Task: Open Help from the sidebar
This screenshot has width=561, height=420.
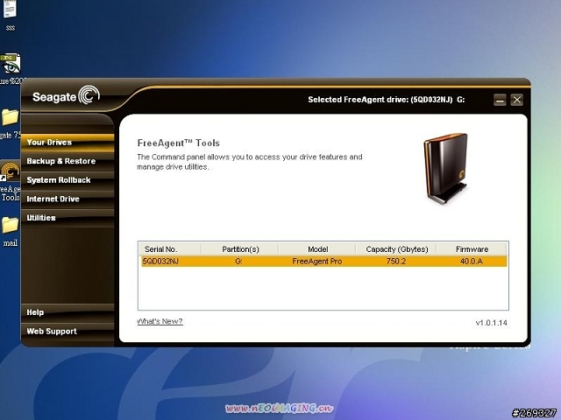Action: tap(67, 312)
